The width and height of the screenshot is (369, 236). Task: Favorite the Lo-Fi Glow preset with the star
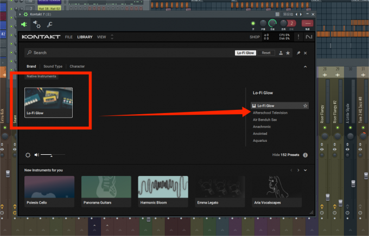(305, 106)
